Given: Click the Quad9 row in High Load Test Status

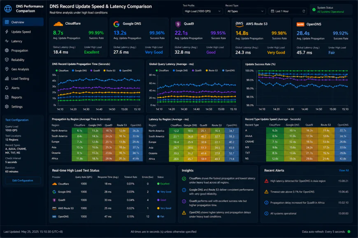Looking at the screenshot, I should pyautogui.click(x=112, y=200).
